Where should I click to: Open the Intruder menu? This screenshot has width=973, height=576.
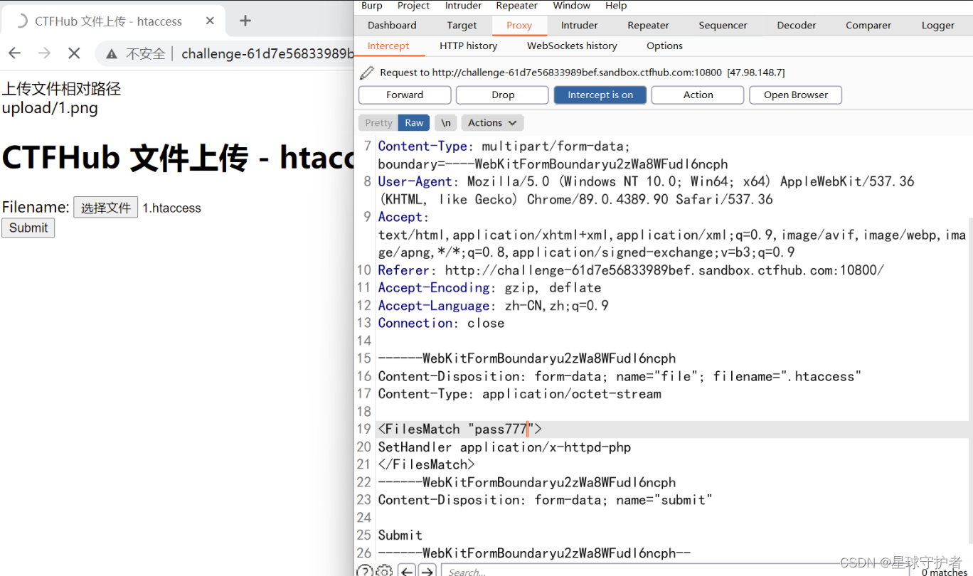[x=464, y=6]
